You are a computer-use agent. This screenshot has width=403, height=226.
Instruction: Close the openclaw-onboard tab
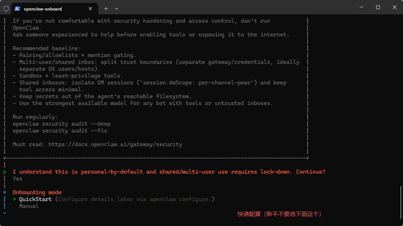90,9
